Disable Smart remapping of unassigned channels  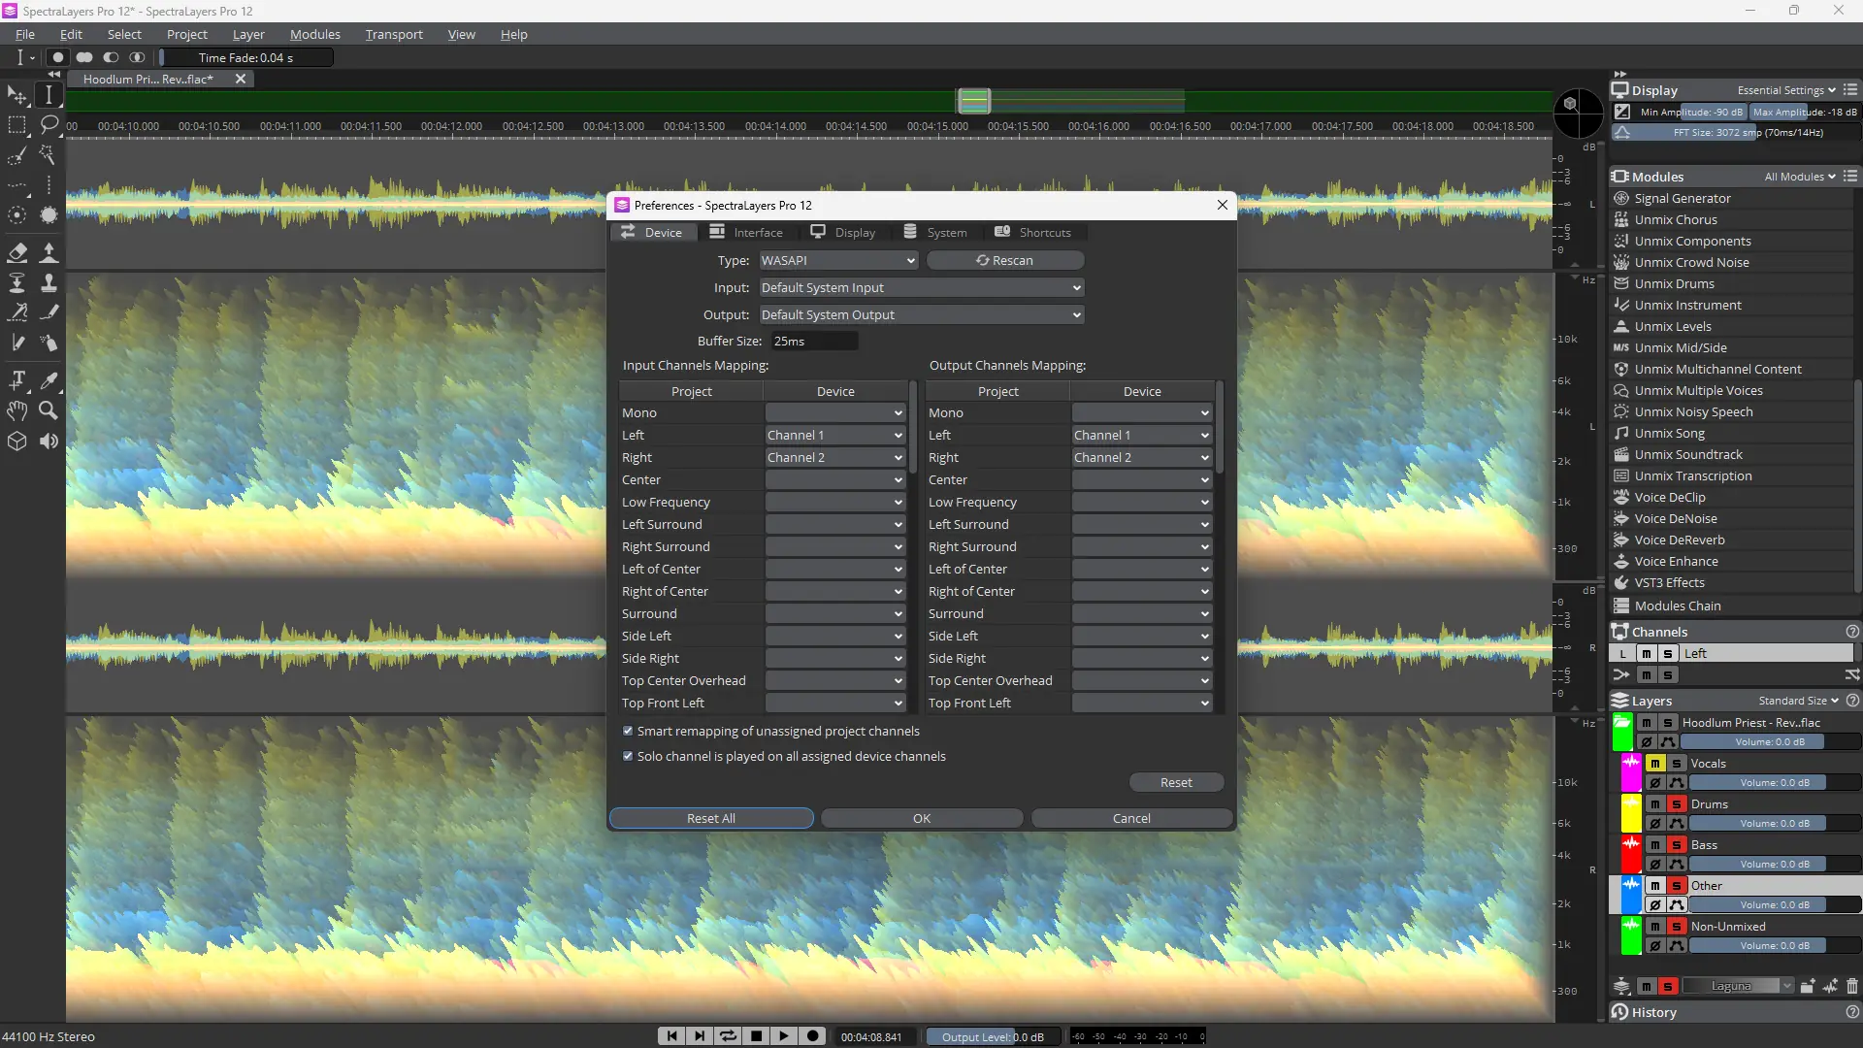pyautogui.click(x=628, y=731)
